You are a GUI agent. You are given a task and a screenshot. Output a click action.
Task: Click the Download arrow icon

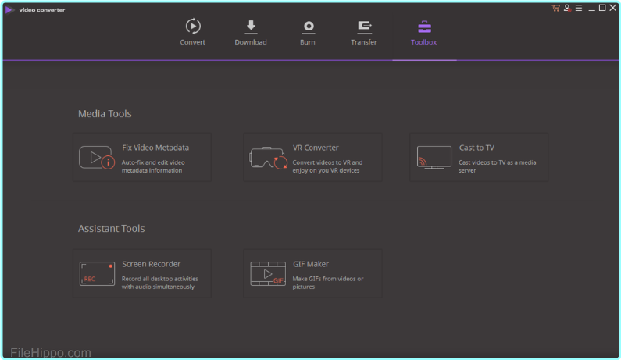251,27
